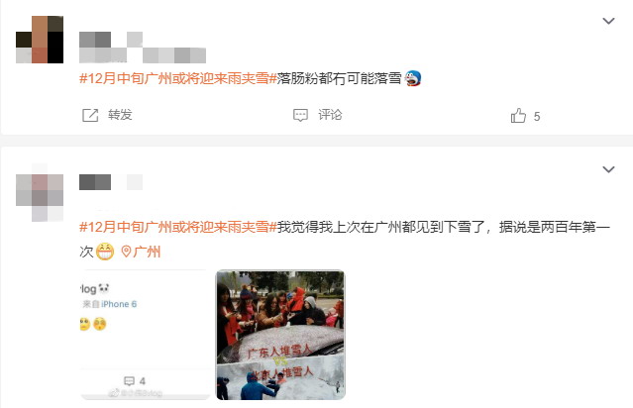The height and width of the screenshot is (408, 633).
Task: Click the comment bubble icon beside 评论
Action: pos(300,115)
